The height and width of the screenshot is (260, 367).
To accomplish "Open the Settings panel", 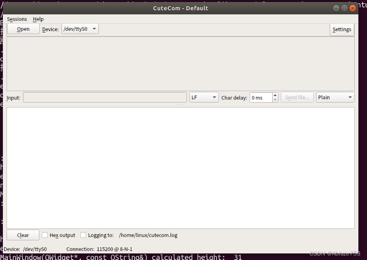I will click(342, 29).
